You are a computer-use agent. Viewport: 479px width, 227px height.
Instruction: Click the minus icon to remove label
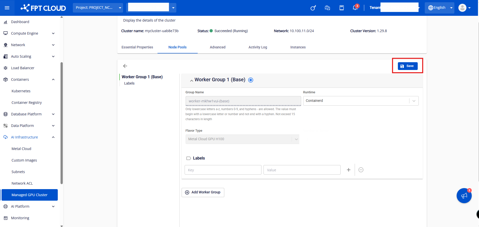(361, 170)
